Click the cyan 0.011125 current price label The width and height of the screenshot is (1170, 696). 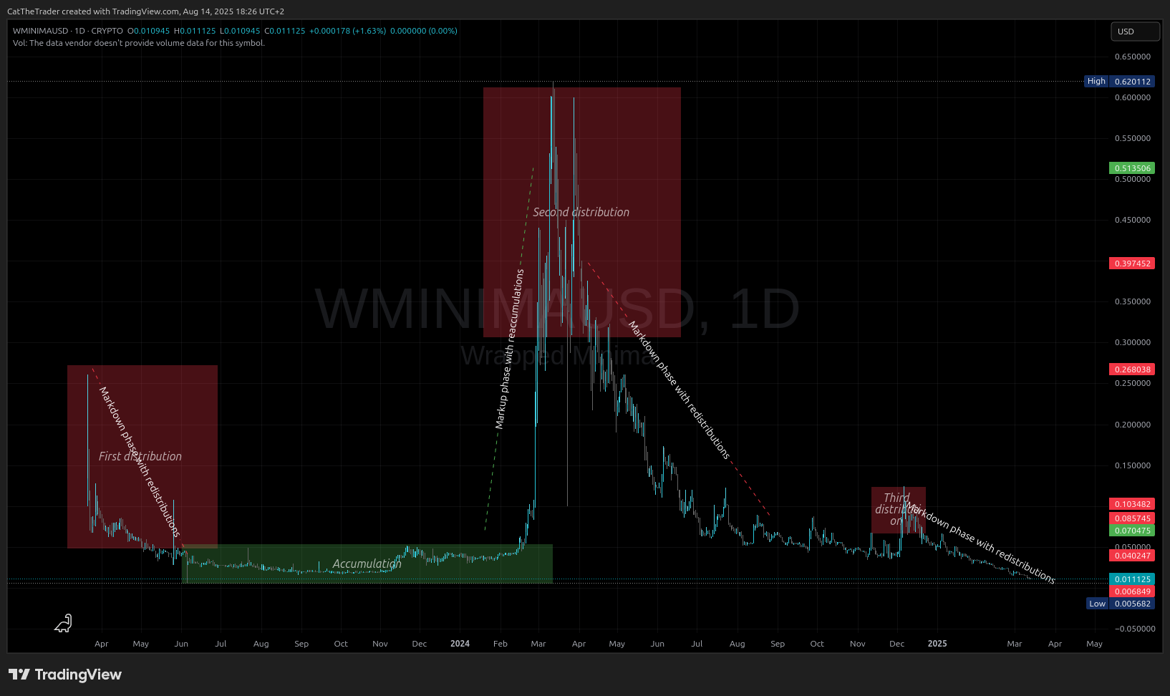coord(1132,579)
